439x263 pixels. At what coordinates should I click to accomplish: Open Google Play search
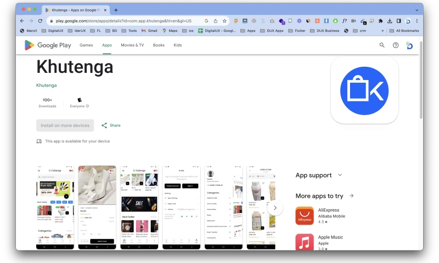click(382, 45)
